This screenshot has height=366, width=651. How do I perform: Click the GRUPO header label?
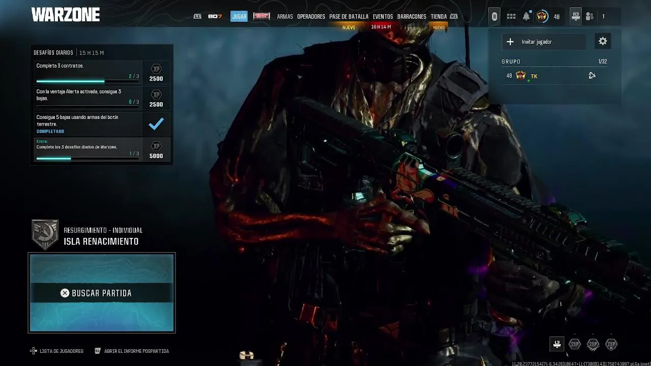point(511,62)
